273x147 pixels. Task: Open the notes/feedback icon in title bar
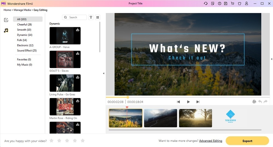point(213,4)
